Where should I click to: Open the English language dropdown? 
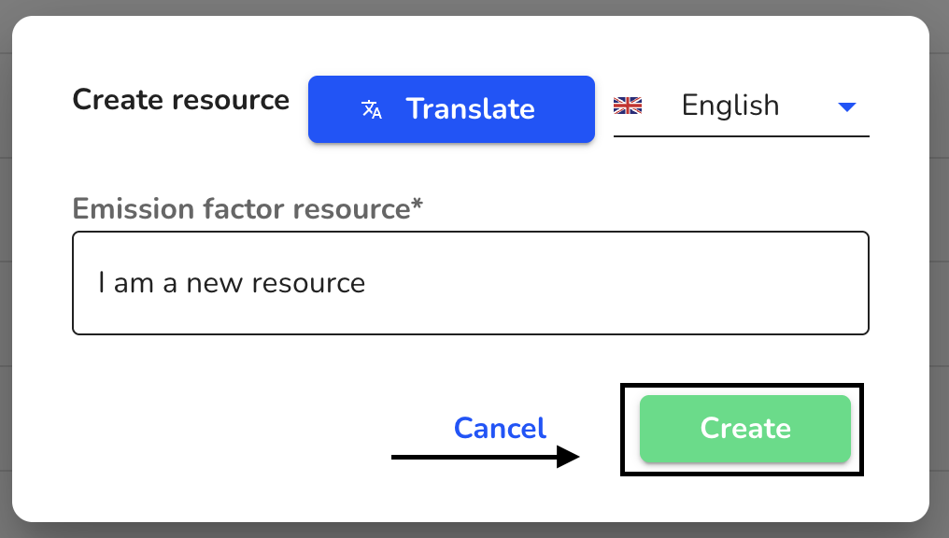point(741,106)
